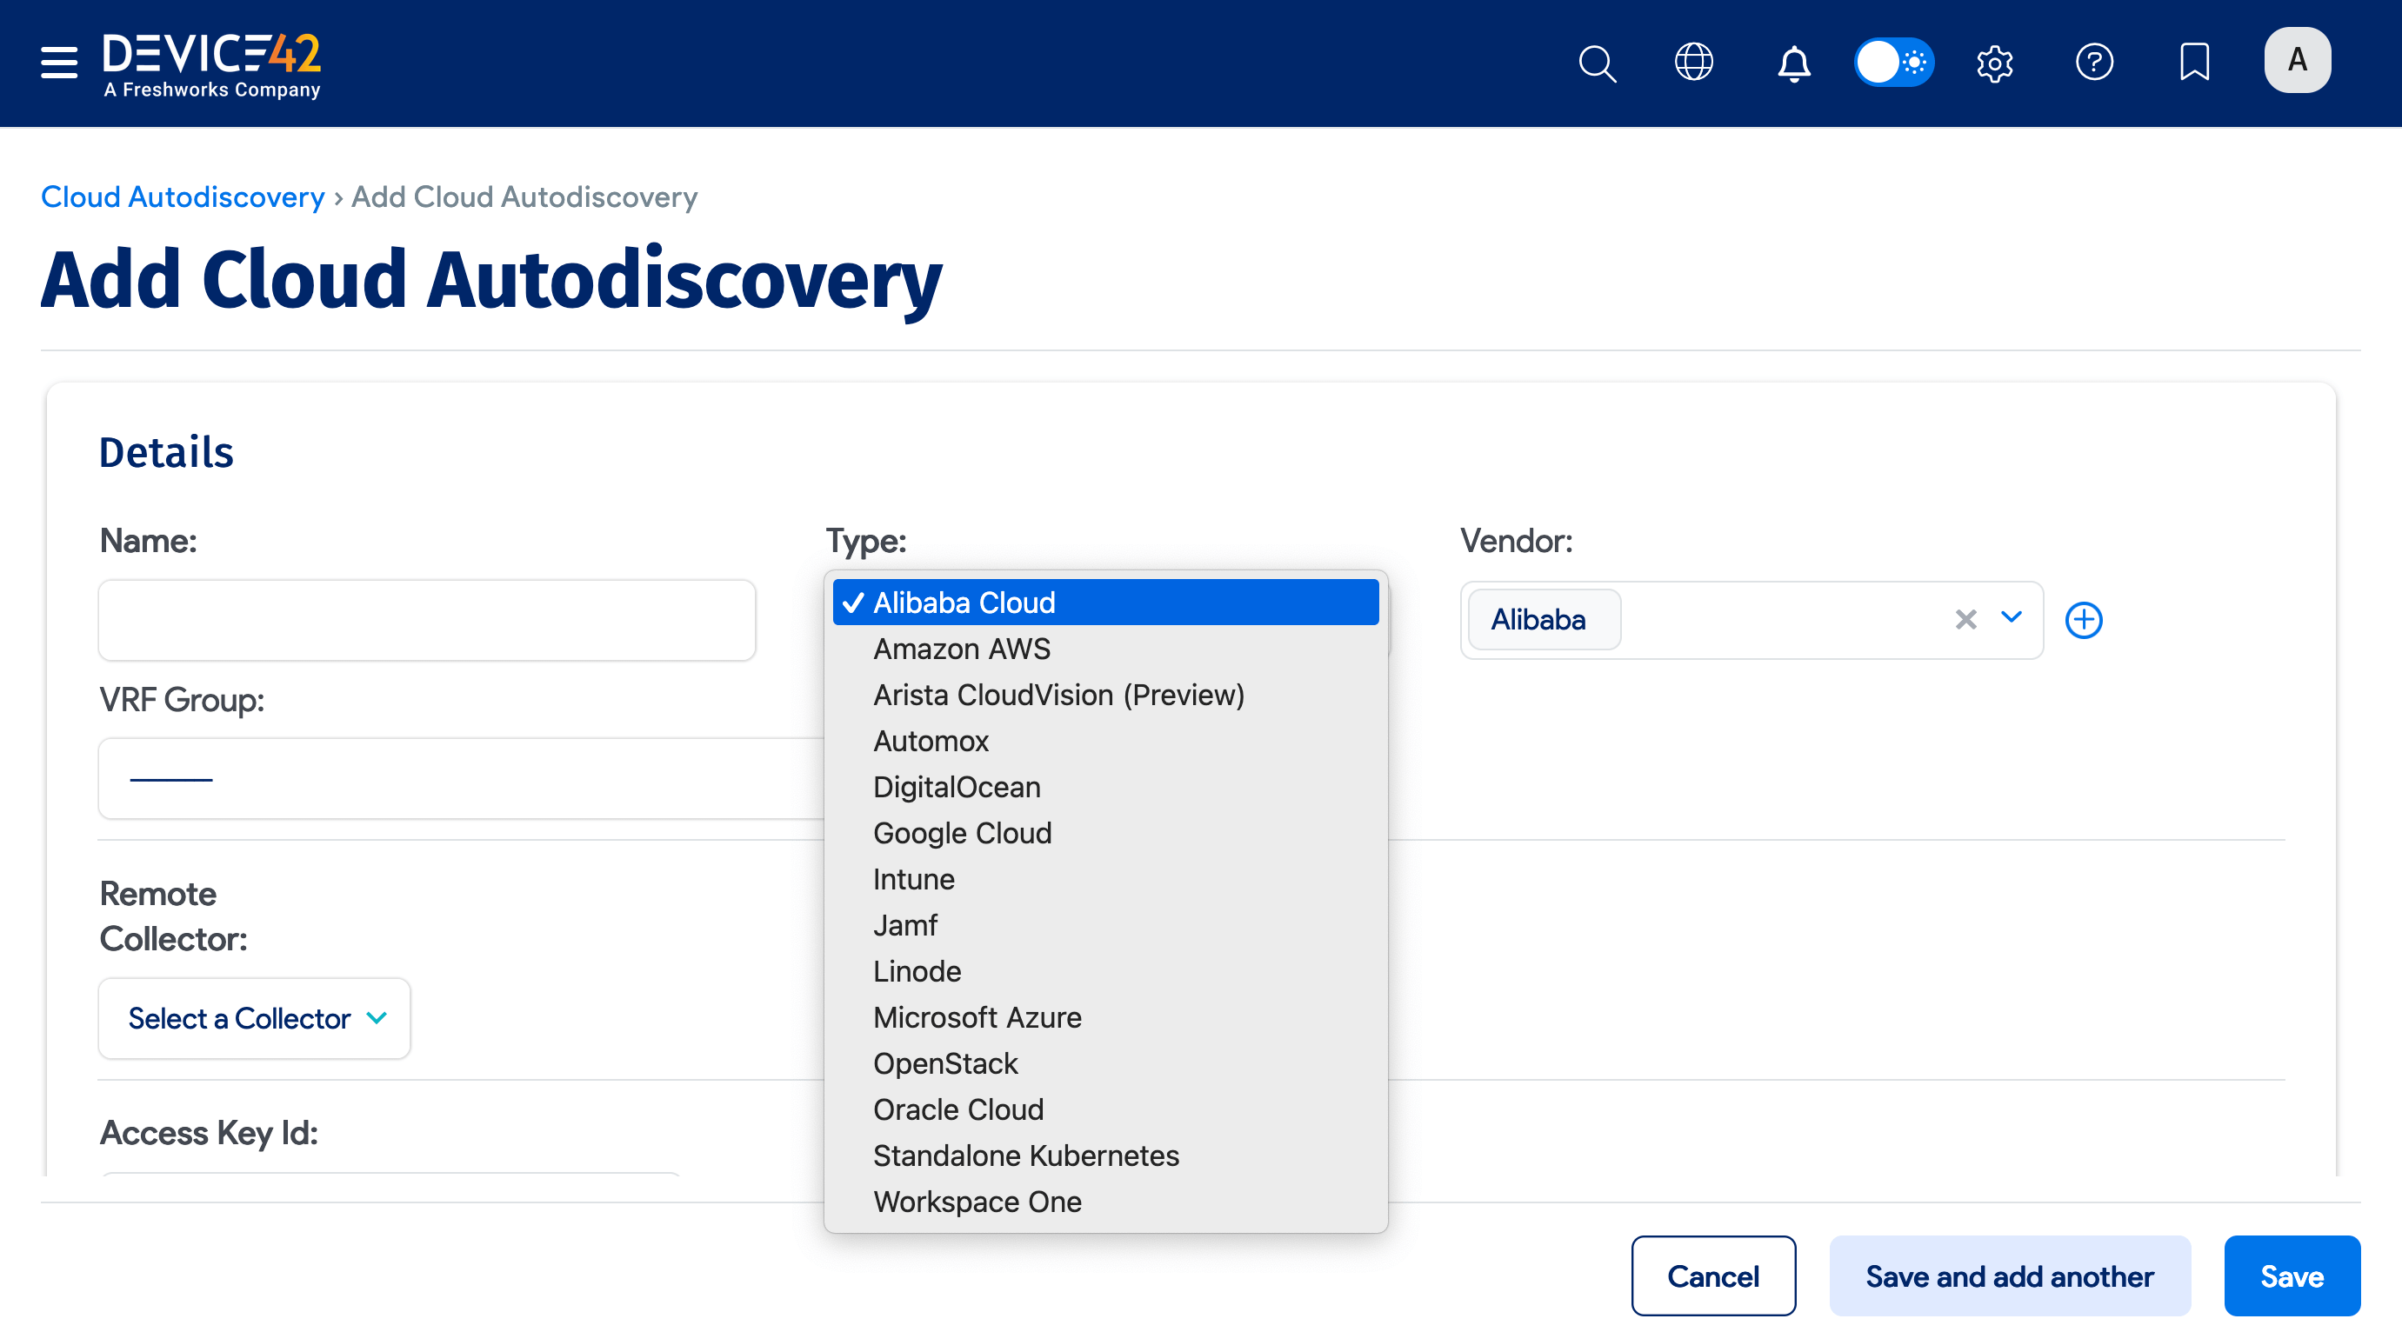Open Device42 settings with the gear icon
The height and width of the screenshot is (1332, 2402).
[x=1994, y=63]
